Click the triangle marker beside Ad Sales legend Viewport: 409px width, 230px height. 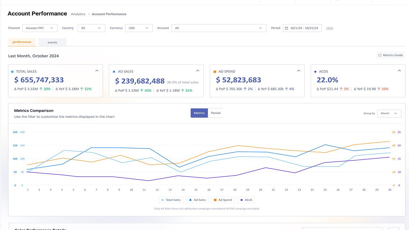coord(190,200)
